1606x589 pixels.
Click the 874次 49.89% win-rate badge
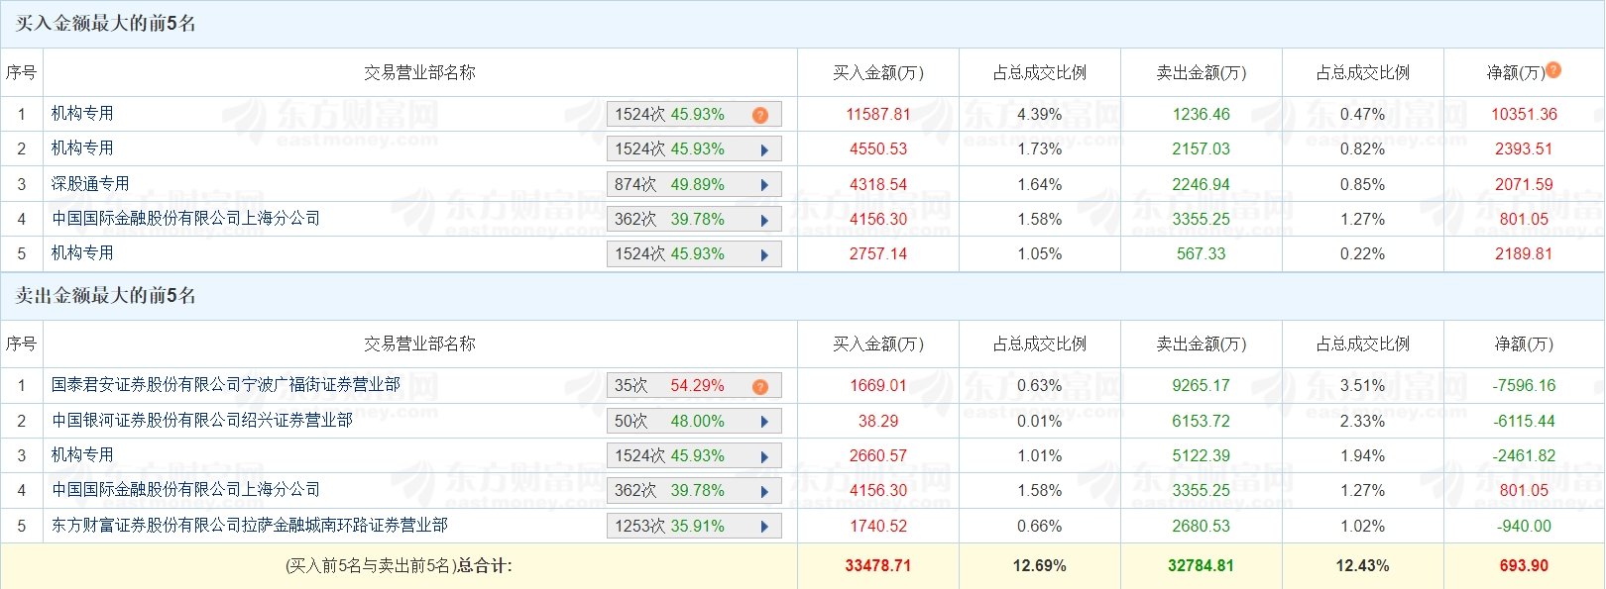click(670, 185)
